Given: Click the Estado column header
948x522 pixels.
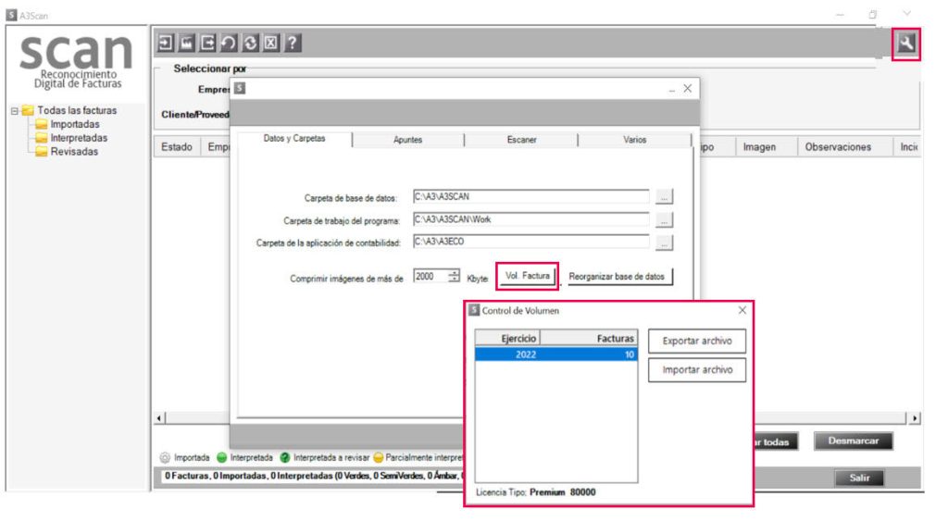Looking at the screenshot, I should coord(177,147).
